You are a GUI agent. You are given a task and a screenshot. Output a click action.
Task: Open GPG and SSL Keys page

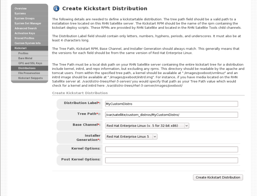tap(29, 63)
